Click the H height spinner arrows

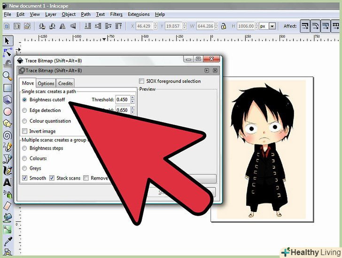[256, 26]
